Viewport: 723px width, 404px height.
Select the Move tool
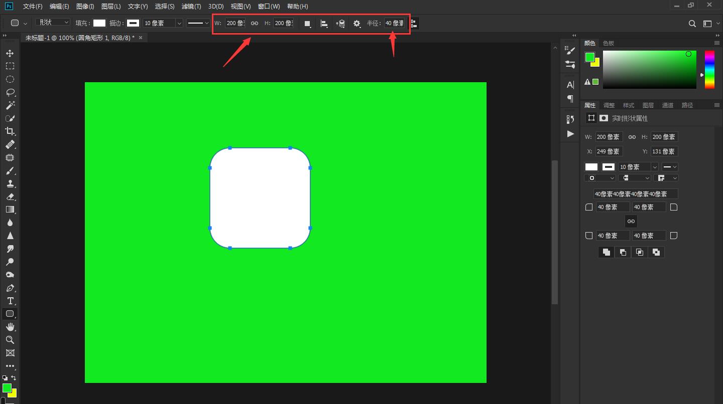coord(10,53)
